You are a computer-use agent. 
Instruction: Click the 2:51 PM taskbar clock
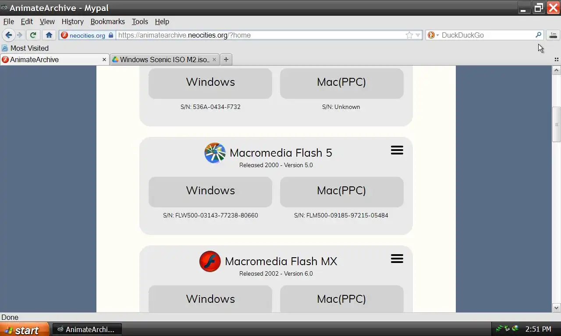pyautogui.click(x=538, y=329)
